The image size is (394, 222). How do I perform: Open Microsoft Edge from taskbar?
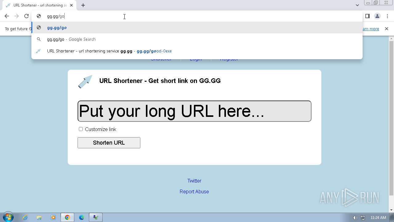point(82,217)
